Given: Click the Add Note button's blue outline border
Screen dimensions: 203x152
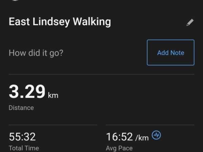Looking at the screenshot, I should pos(171,40).
